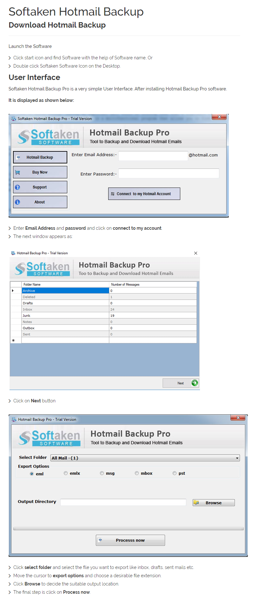This screenshot has width=265, height=608.
Task: Click the green arrow icon on Next
Action: pyautogui.click(x=195, y=383)
